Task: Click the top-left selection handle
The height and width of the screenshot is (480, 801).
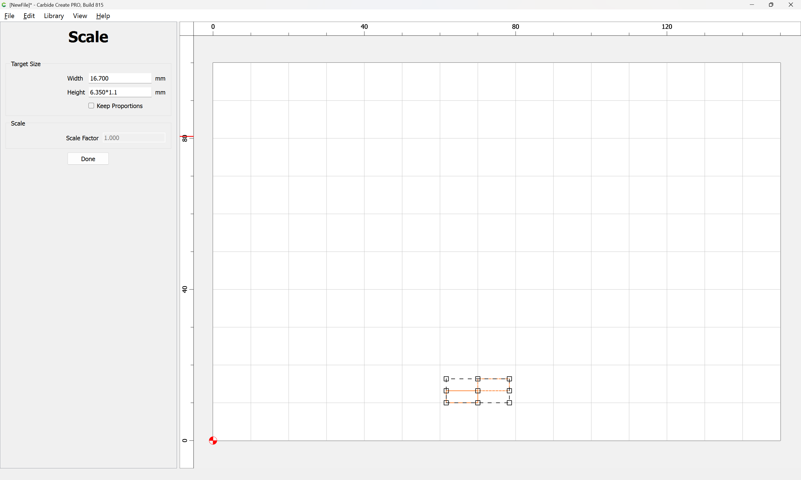Action: pyautogui.click(x=446, y=379)
